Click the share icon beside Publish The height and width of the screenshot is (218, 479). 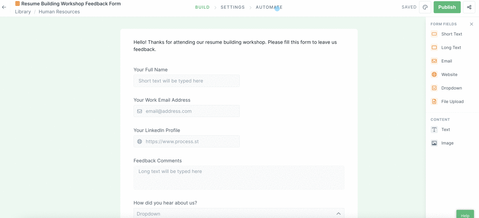pos(469,7)
